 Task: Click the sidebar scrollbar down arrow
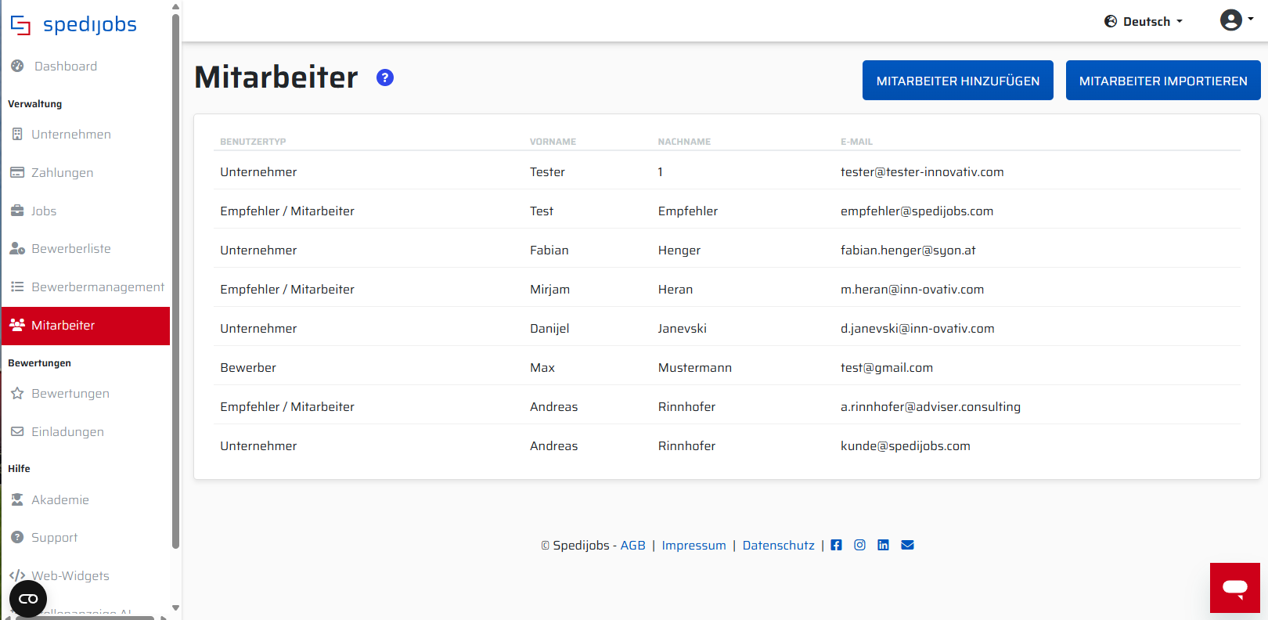[x=175, y=607]
